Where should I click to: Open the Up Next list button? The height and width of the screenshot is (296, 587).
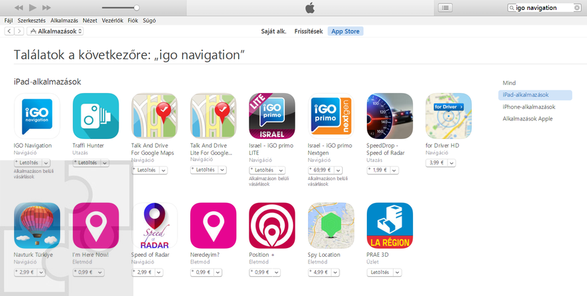pos(445,7)
